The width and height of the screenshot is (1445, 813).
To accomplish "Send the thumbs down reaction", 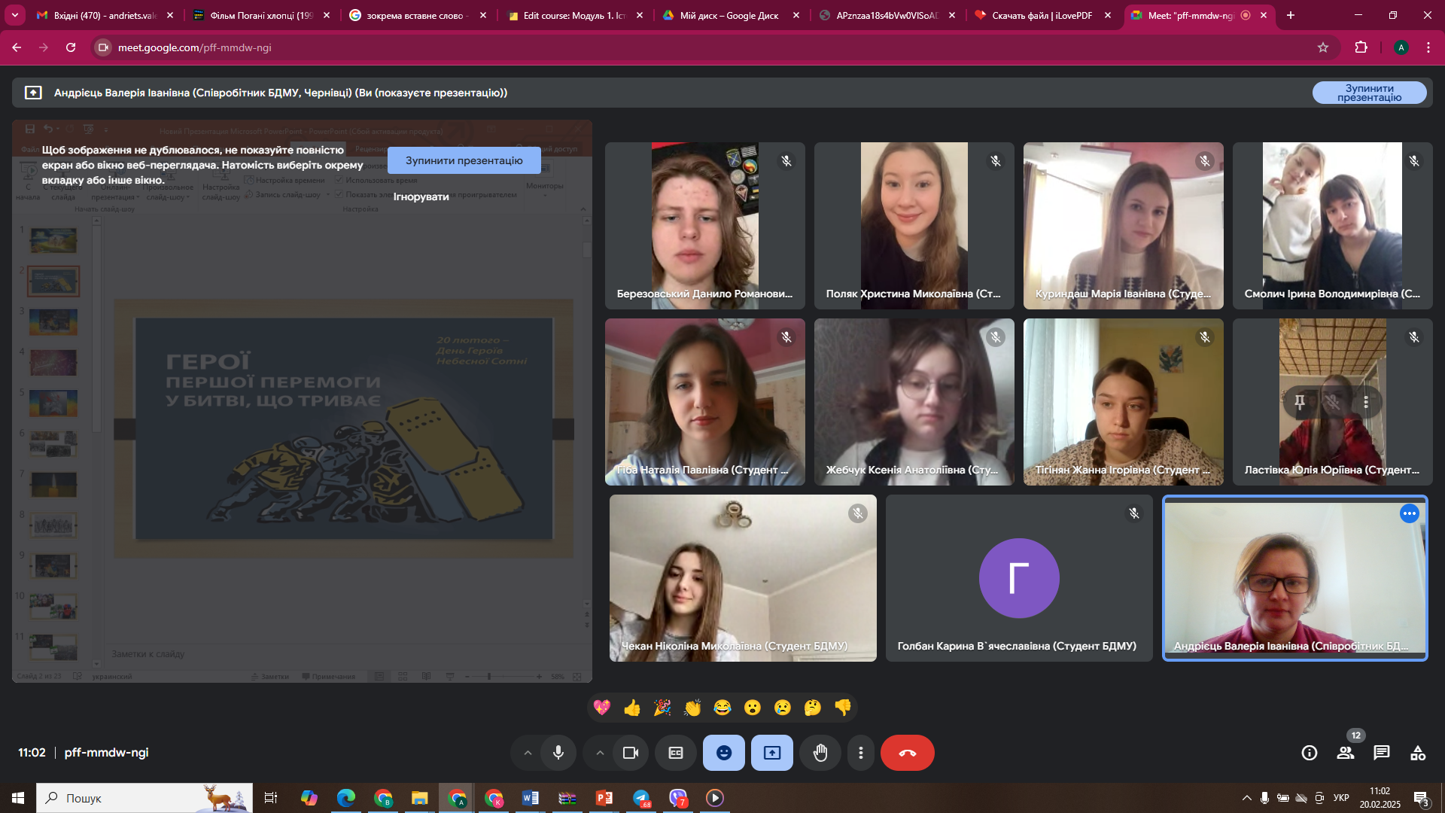I will pos(843,708).
